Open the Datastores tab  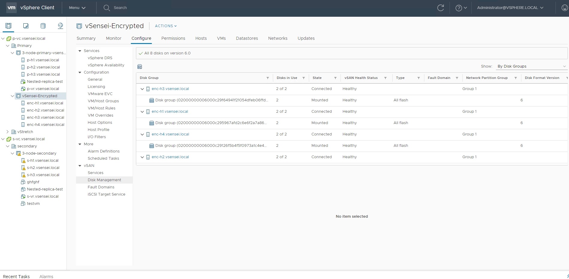(x=247, y=38)
